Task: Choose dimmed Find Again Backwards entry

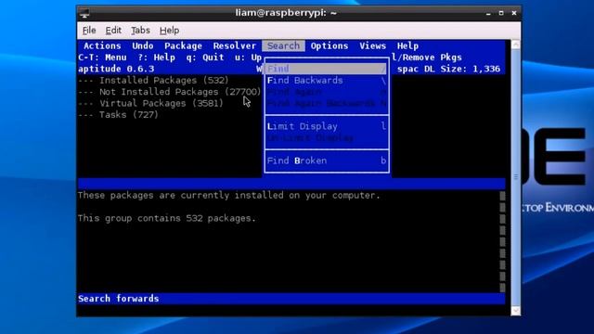Action: click(327, 103)
